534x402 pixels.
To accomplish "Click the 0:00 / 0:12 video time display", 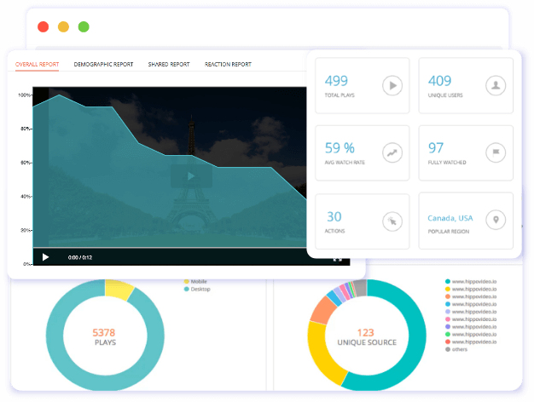I will click(x=80, y=257).
